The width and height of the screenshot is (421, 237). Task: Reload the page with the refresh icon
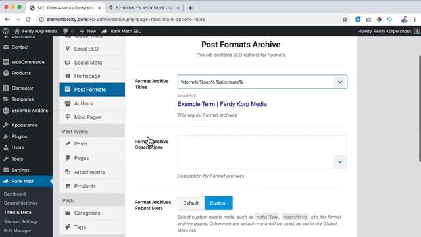click(x=28, y=19)
